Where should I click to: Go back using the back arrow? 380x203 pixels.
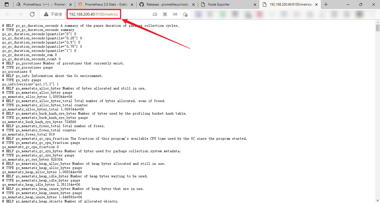8,14
